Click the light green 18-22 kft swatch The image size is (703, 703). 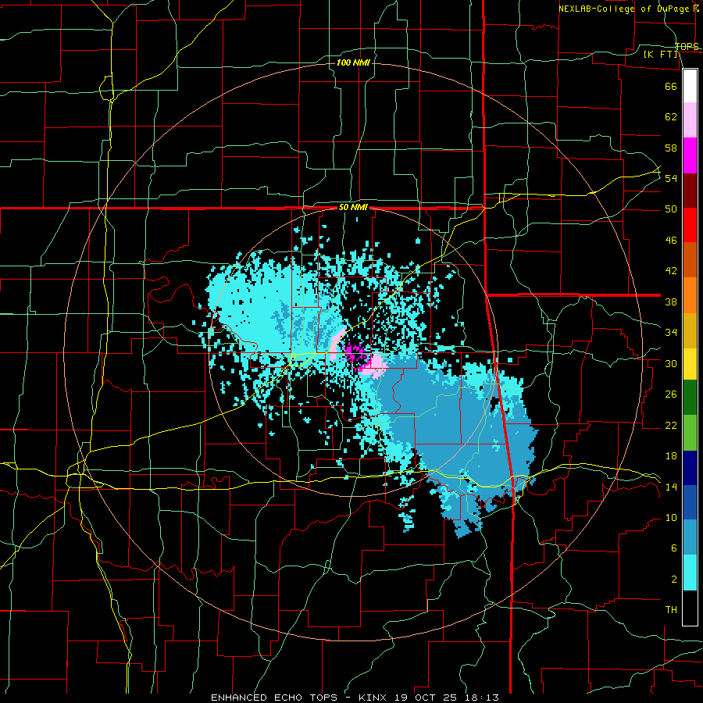pos(690,433)
